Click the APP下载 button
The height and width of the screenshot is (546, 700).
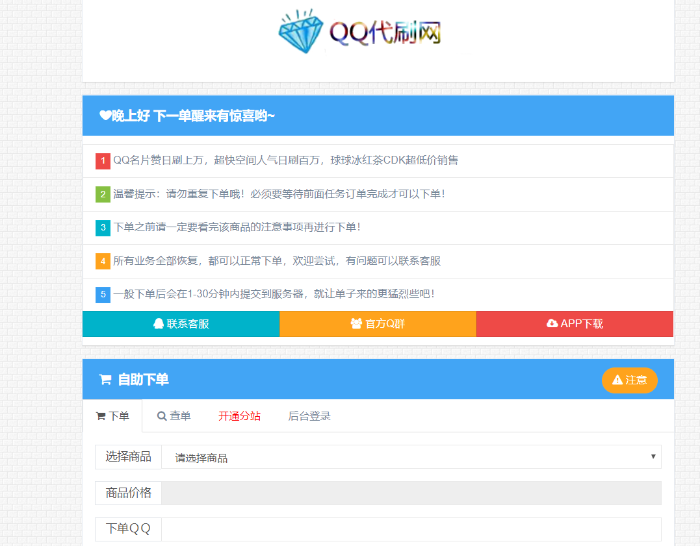pyautogui.click(x=575, y=323)
